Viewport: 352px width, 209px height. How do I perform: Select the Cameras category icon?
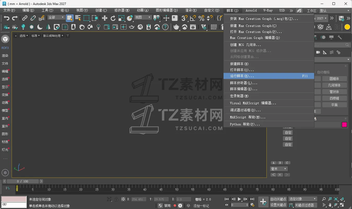pyautogui.click(x=318, y=52)
